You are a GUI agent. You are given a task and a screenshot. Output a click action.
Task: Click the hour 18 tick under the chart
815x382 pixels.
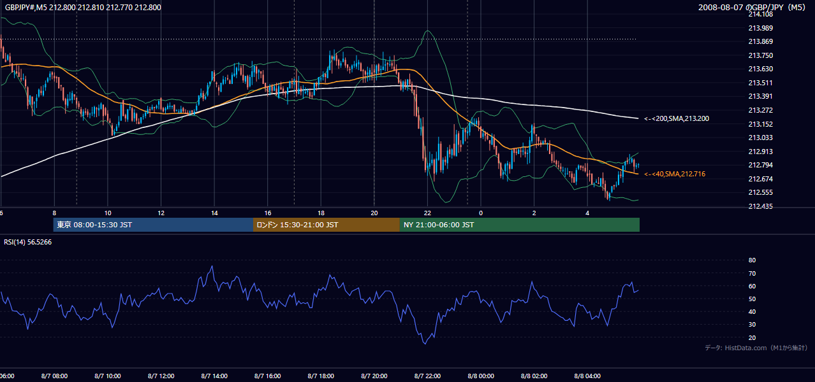tap(321, 213)
